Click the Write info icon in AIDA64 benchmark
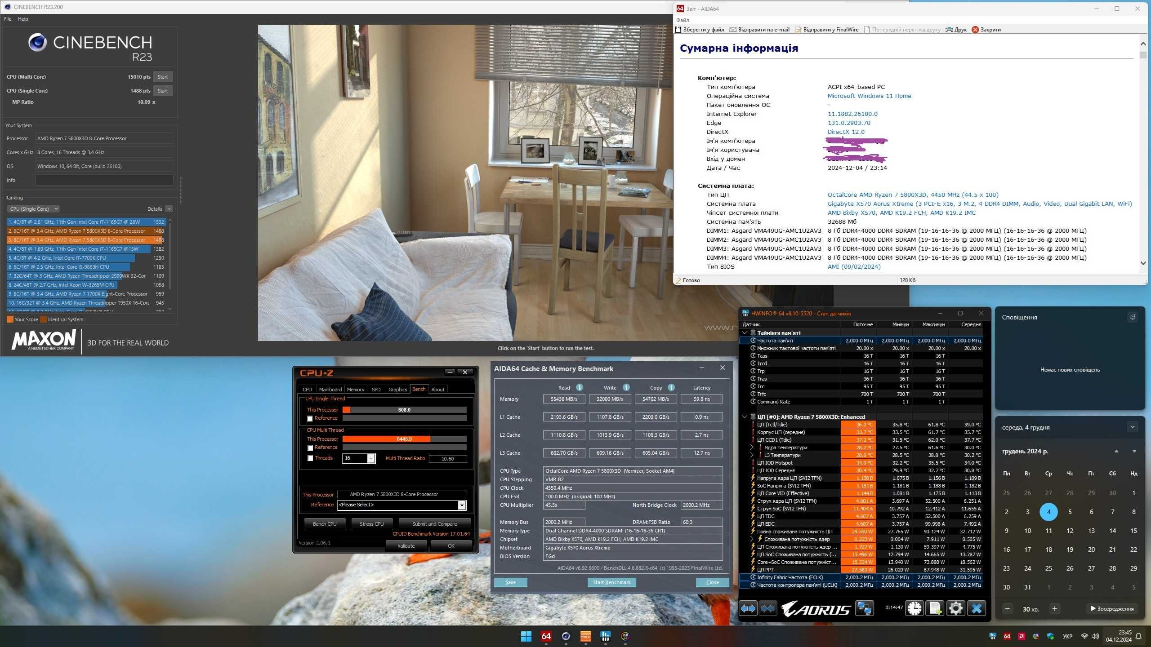 [626, 387]
